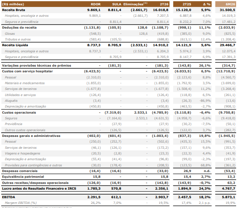Viewport: 239px width, 208px height.
Task: Select the 'Margem EBITDA (%)' row label
Action: [x=21, y=203]
